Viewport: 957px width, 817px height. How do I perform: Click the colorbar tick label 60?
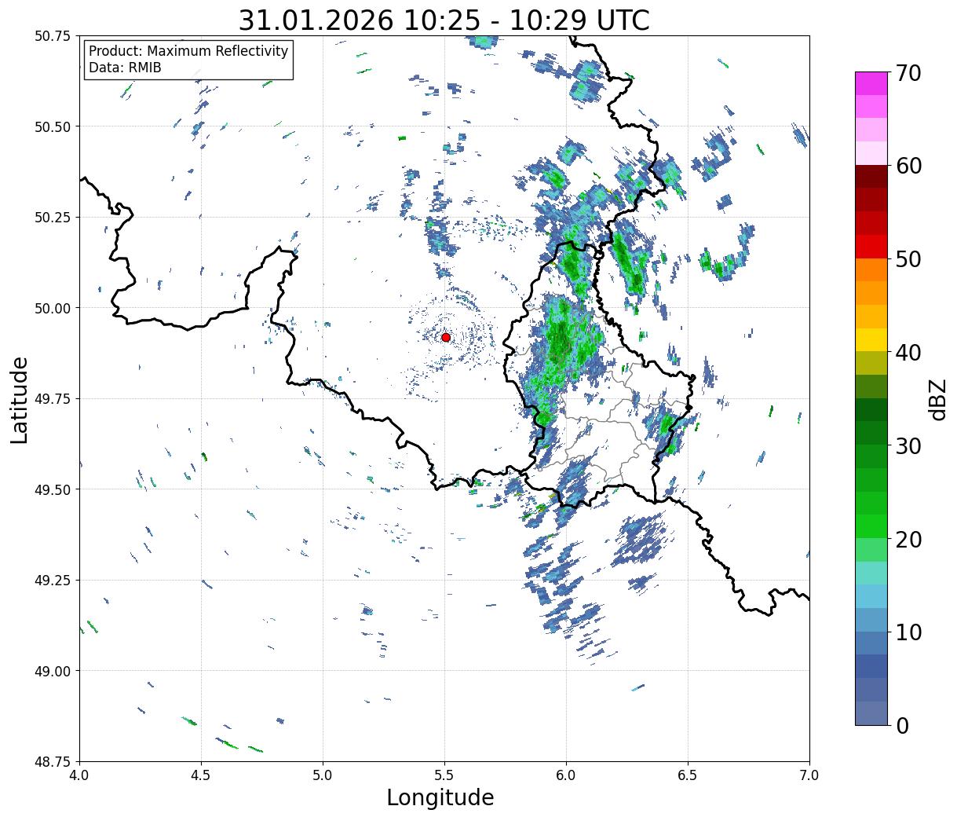coord(908,166)
